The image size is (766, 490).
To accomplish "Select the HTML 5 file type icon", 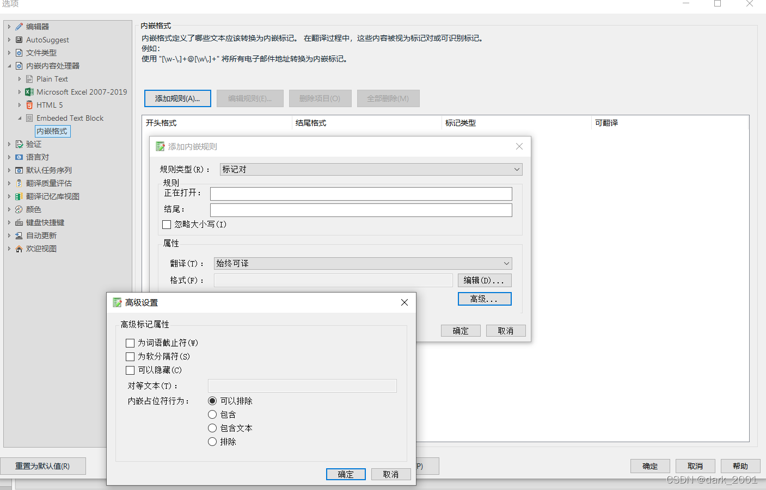I will [29, 104].
